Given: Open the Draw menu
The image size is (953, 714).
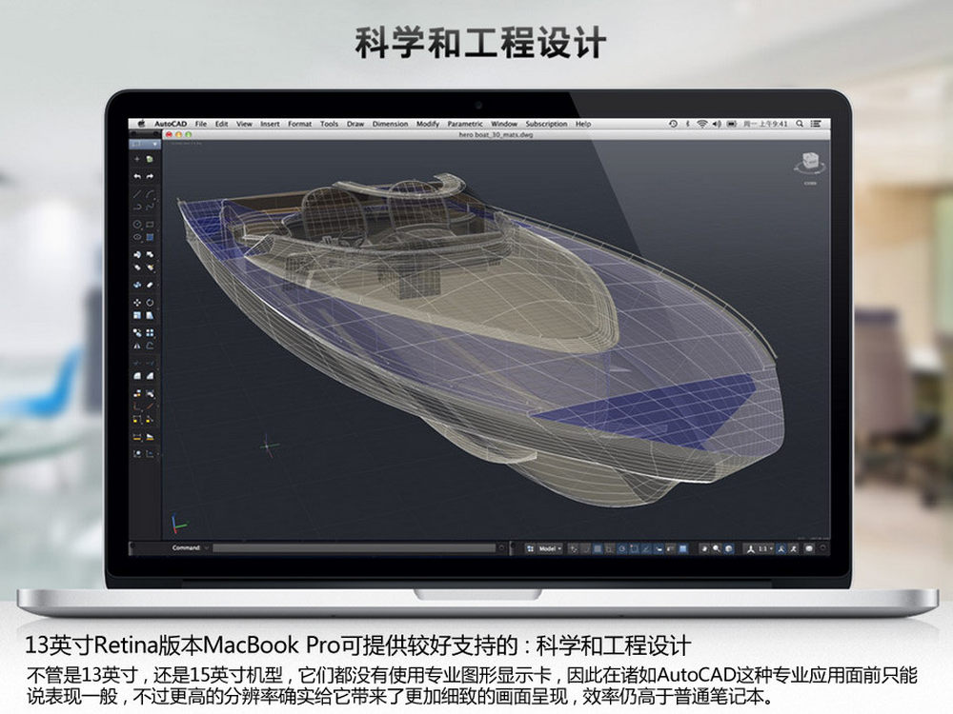Looking at the screenshot, I should tap(355, 124).
